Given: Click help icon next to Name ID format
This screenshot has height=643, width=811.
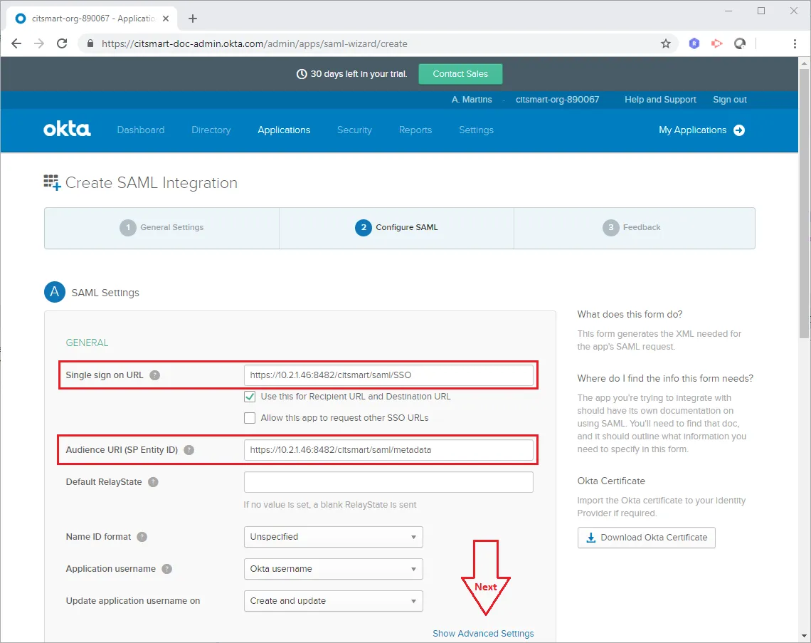Looking at the screenshot, I should (142, 537).
